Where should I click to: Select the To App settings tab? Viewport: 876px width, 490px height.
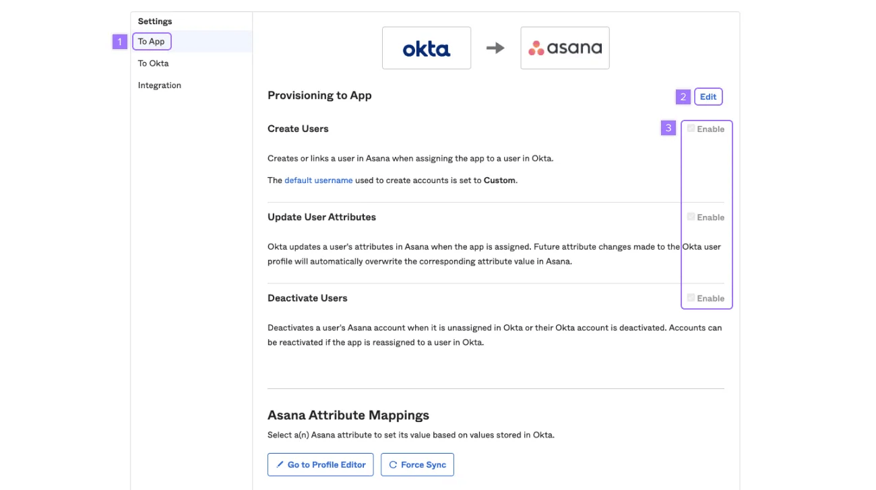[152, 42]
